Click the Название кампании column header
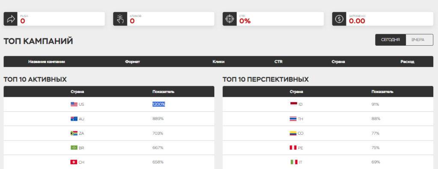The width and height of the screenshot is (438, 169). [x=47, y=61]
